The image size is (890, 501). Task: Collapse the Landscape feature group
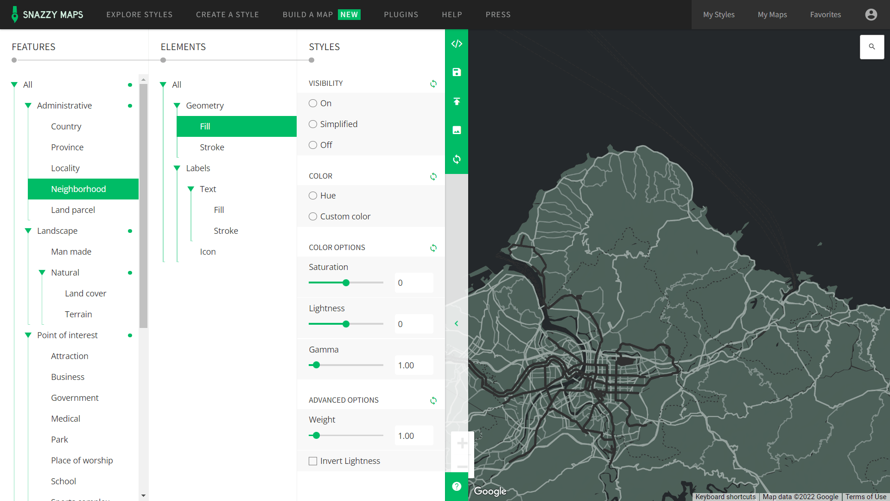(x=28, y=231)
